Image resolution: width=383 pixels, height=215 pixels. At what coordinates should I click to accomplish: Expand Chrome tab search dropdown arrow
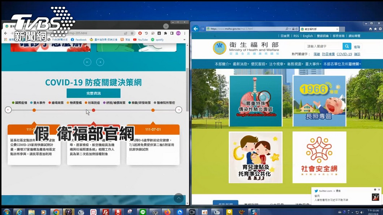tap(166, 26)
